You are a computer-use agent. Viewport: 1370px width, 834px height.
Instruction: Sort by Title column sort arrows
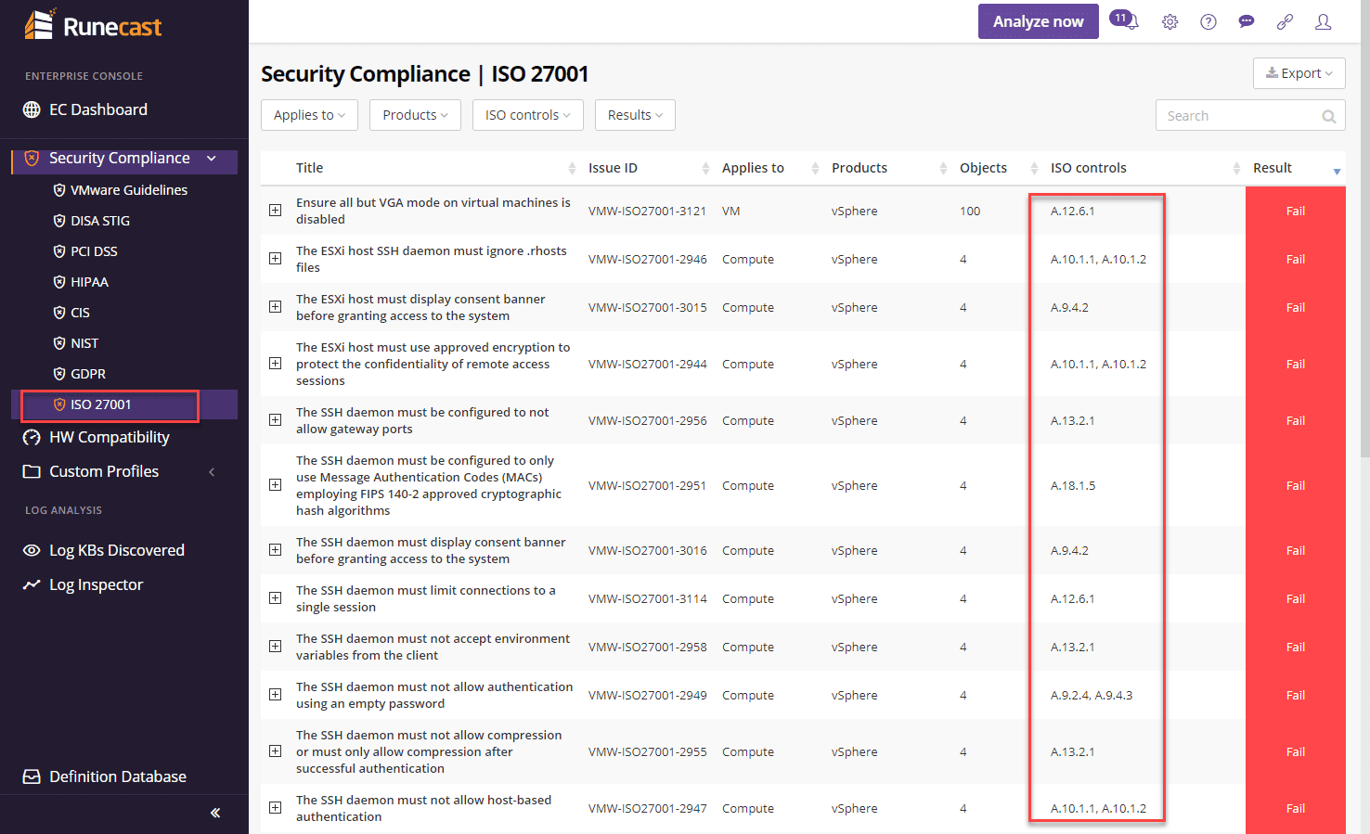572,168
